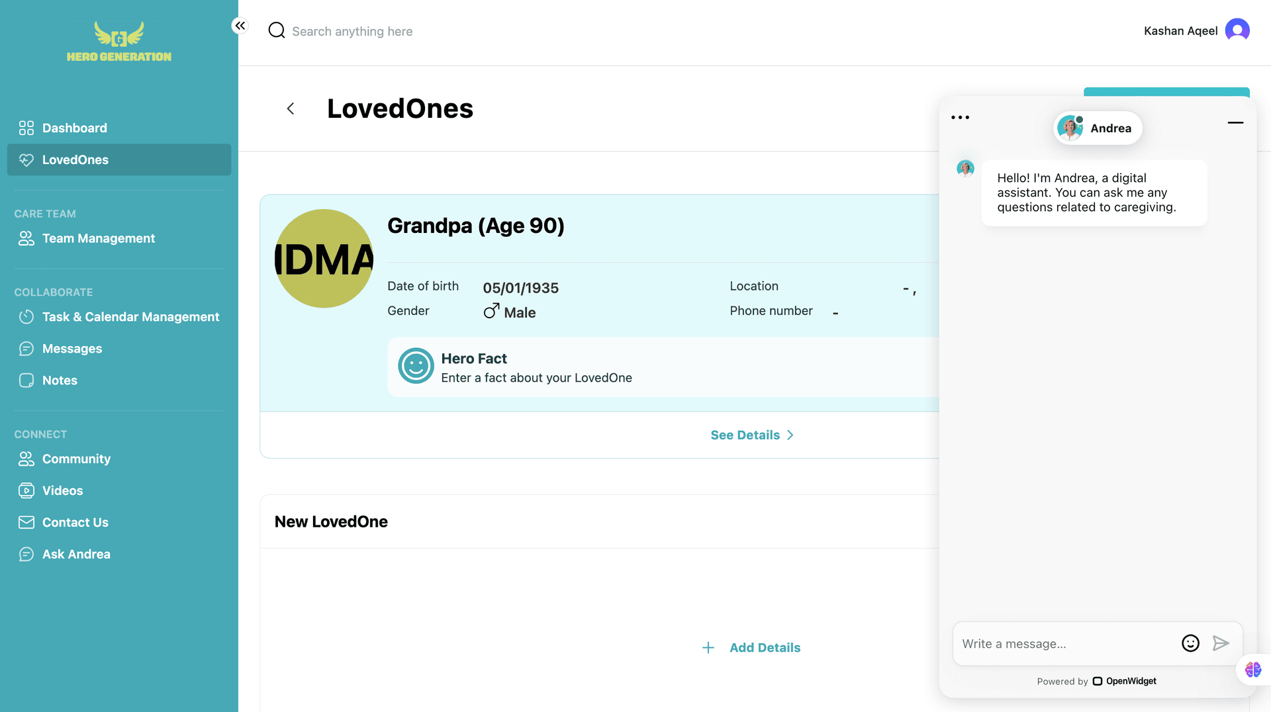Open Team Management page

98,238
